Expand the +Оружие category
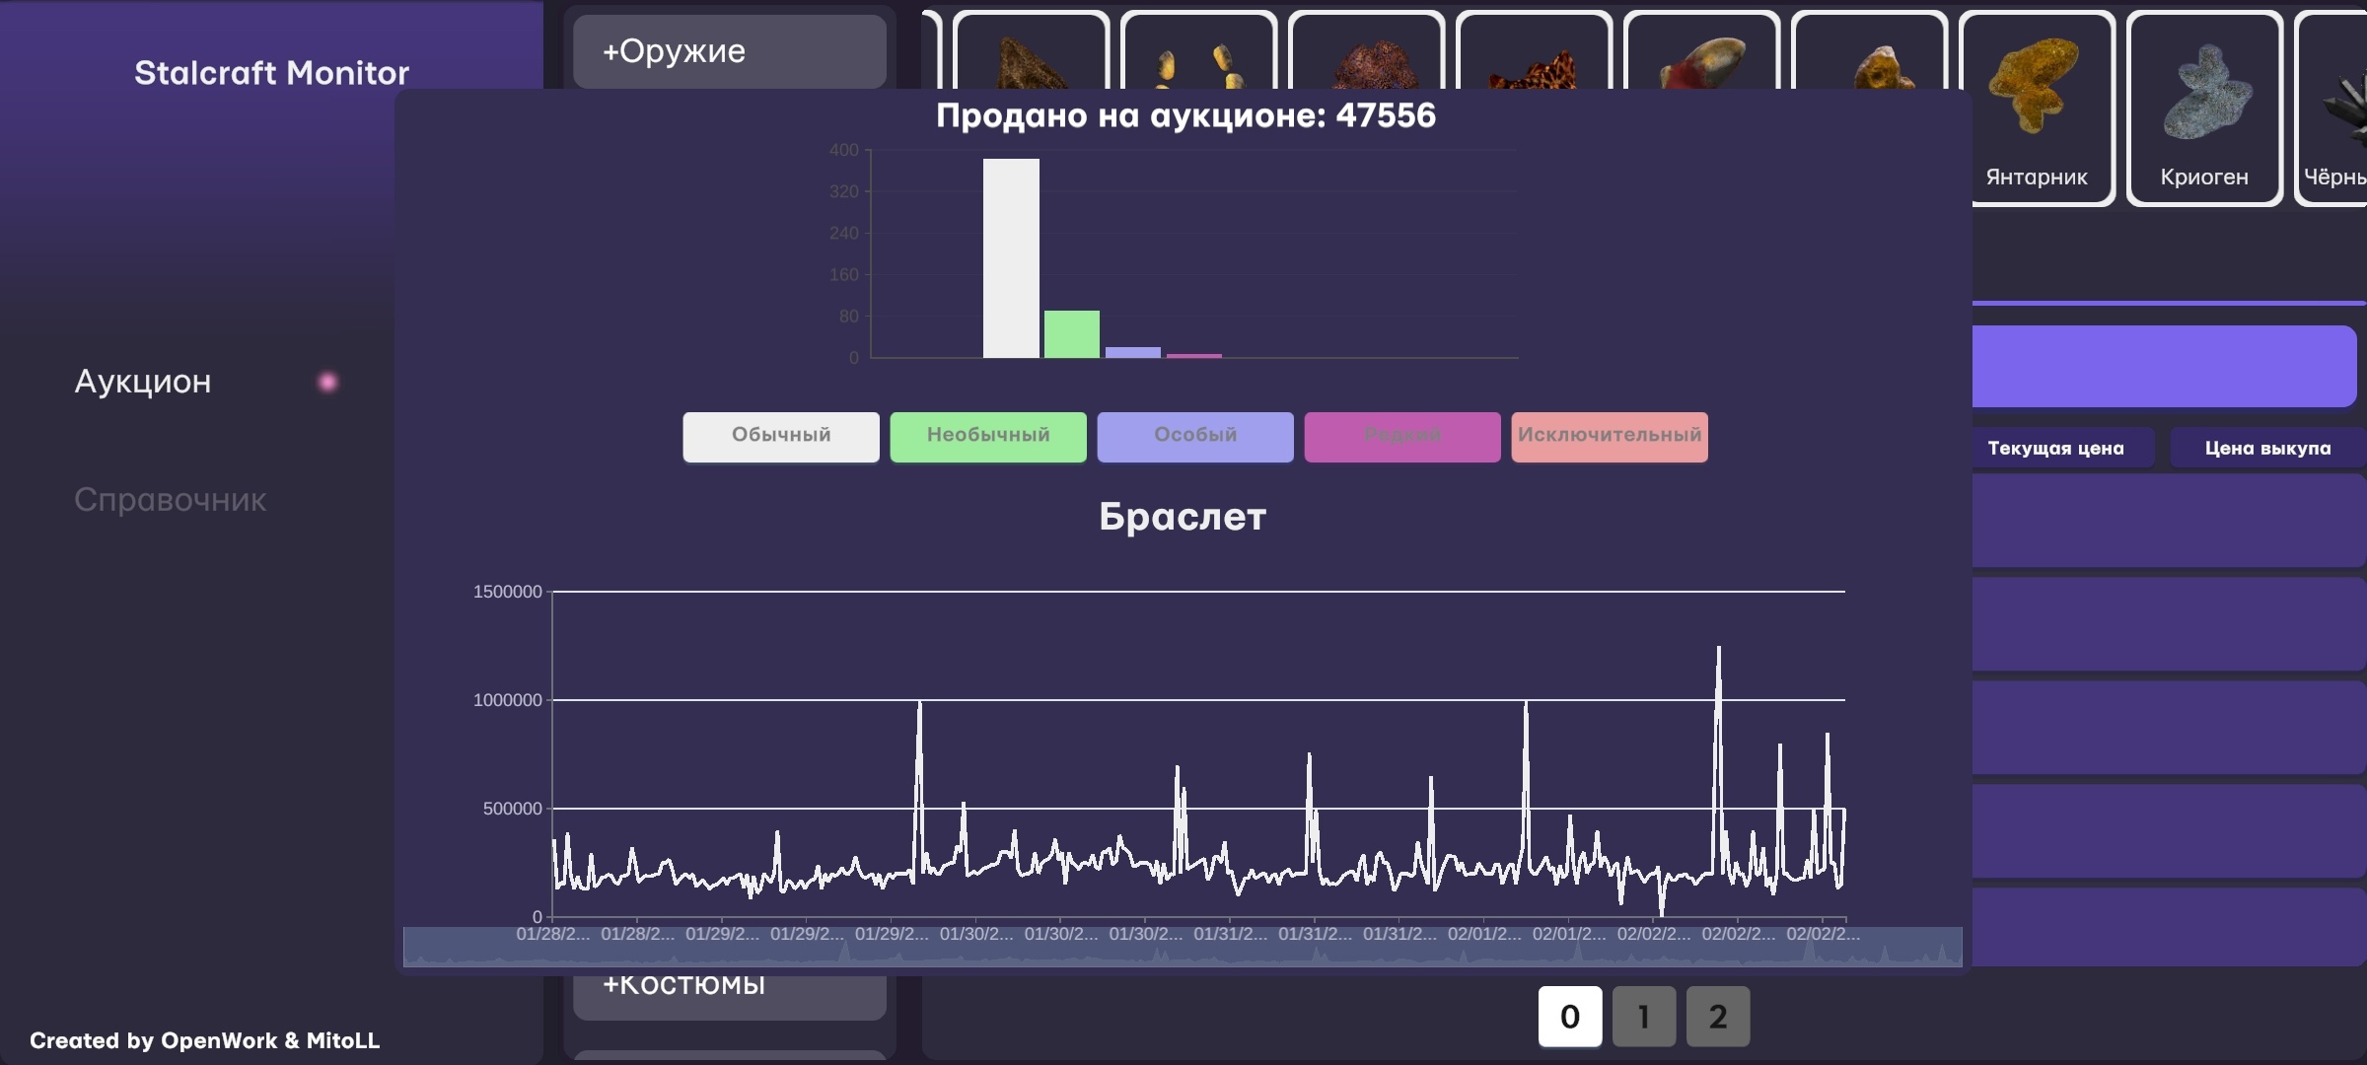Viewport: 2367px width, 1065px height. tap(730, 51)
